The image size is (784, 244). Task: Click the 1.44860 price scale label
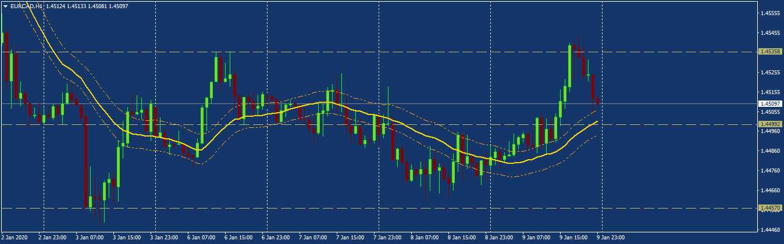point(770,151)
